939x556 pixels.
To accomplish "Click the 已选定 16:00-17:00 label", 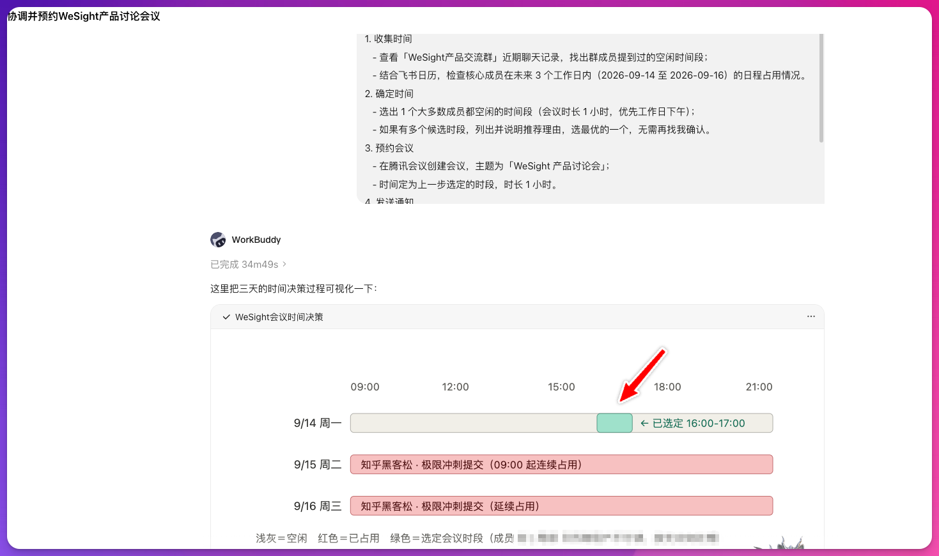I will 693,423.
